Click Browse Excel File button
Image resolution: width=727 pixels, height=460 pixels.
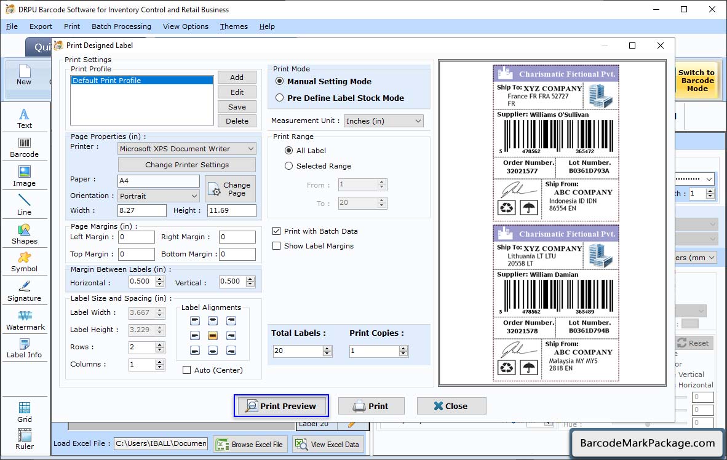[x=250, y=444]
